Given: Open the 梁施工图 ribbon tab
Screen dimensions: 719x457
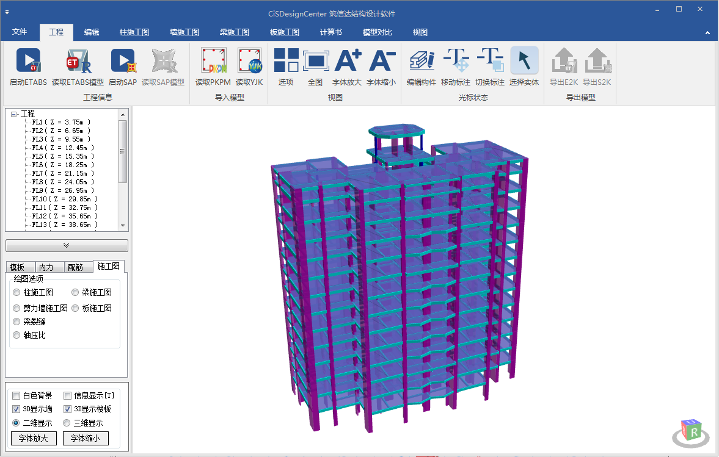Looking at the screenshot, I should pyautogui.click(x=235, y=32).
